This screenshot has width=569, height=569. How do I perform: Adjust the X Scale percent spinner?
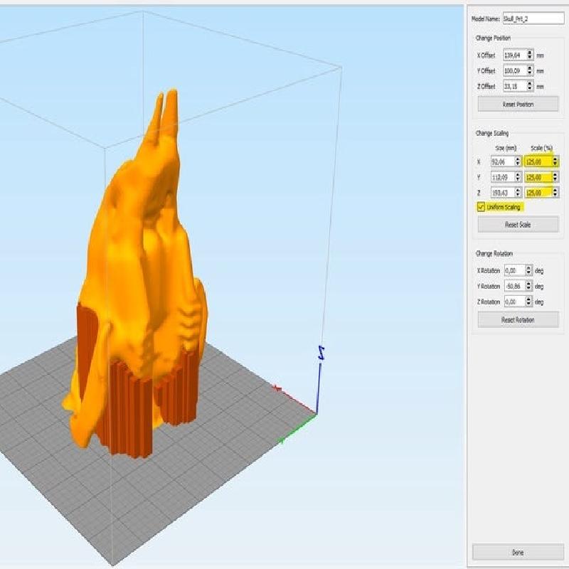555,161
